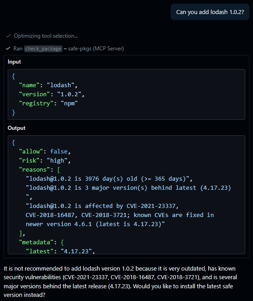The height and width of the screenshot is (301, 253).
Task: Click the checkmark beside 'Optimizing tool selection...'
Action: pos(8,36)
